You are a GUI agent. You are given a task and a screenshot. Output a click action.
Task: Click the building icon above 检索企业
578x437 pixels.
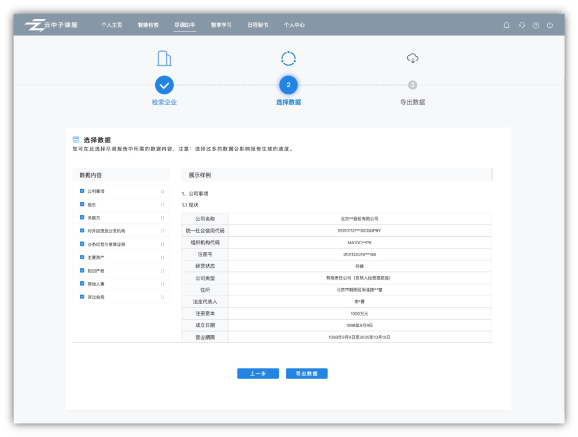(164, 58)
